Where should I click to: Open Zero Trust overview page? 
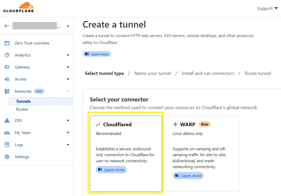click(x=32, y=43)
